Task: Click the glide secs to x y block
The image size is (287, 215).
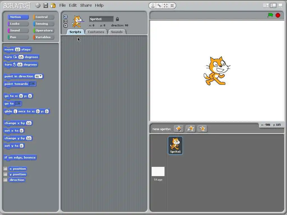Action: (27, 111)
